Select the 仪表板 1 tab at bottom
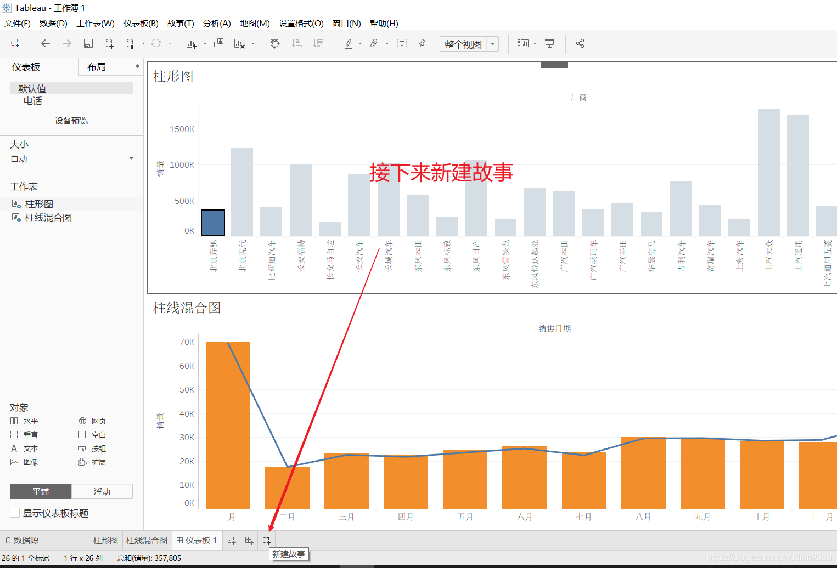Image resolution: width=837 pixels, height=568 pixels. [x=197, y=541]
